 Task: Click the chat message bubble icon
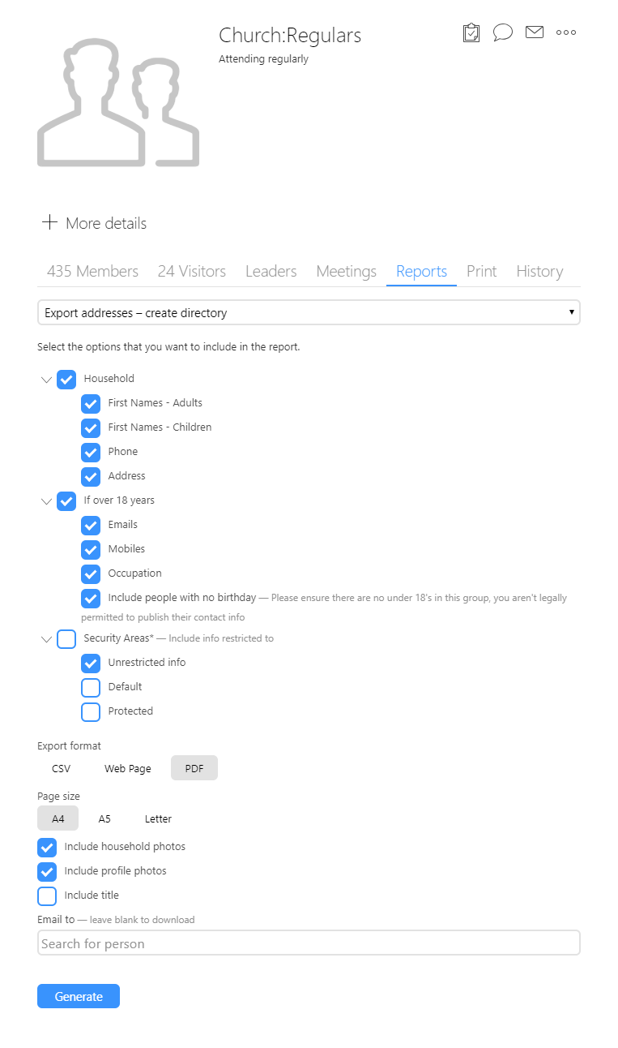(502, 32)
